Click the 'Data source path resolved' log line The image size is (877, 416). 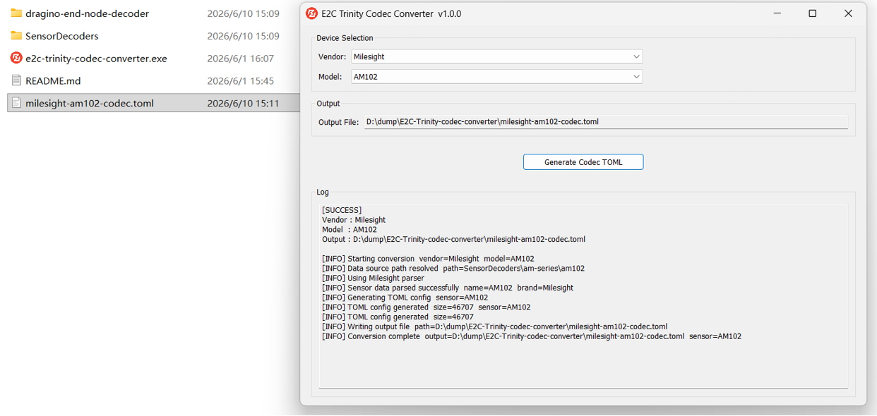pyautogui.click(x=453, y=269)
